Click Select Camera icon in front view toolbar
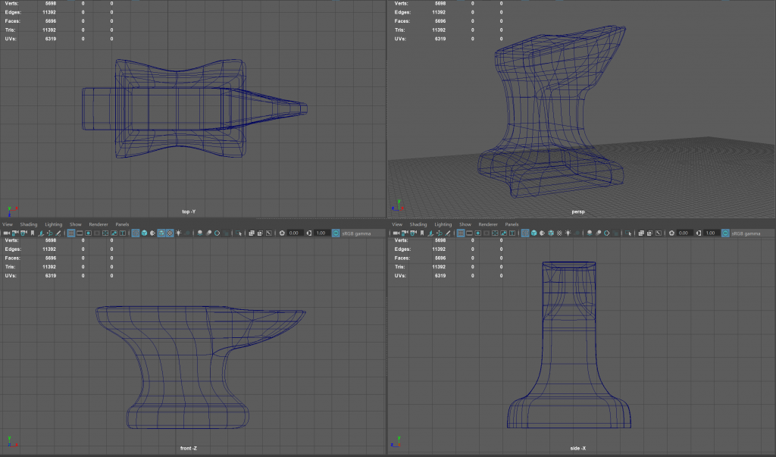This screenshot has width=776, height=457. (x=6, y=233)
